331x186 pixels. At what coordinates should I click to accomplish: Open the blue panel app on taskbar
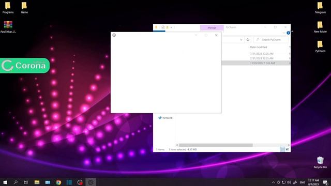69,182
